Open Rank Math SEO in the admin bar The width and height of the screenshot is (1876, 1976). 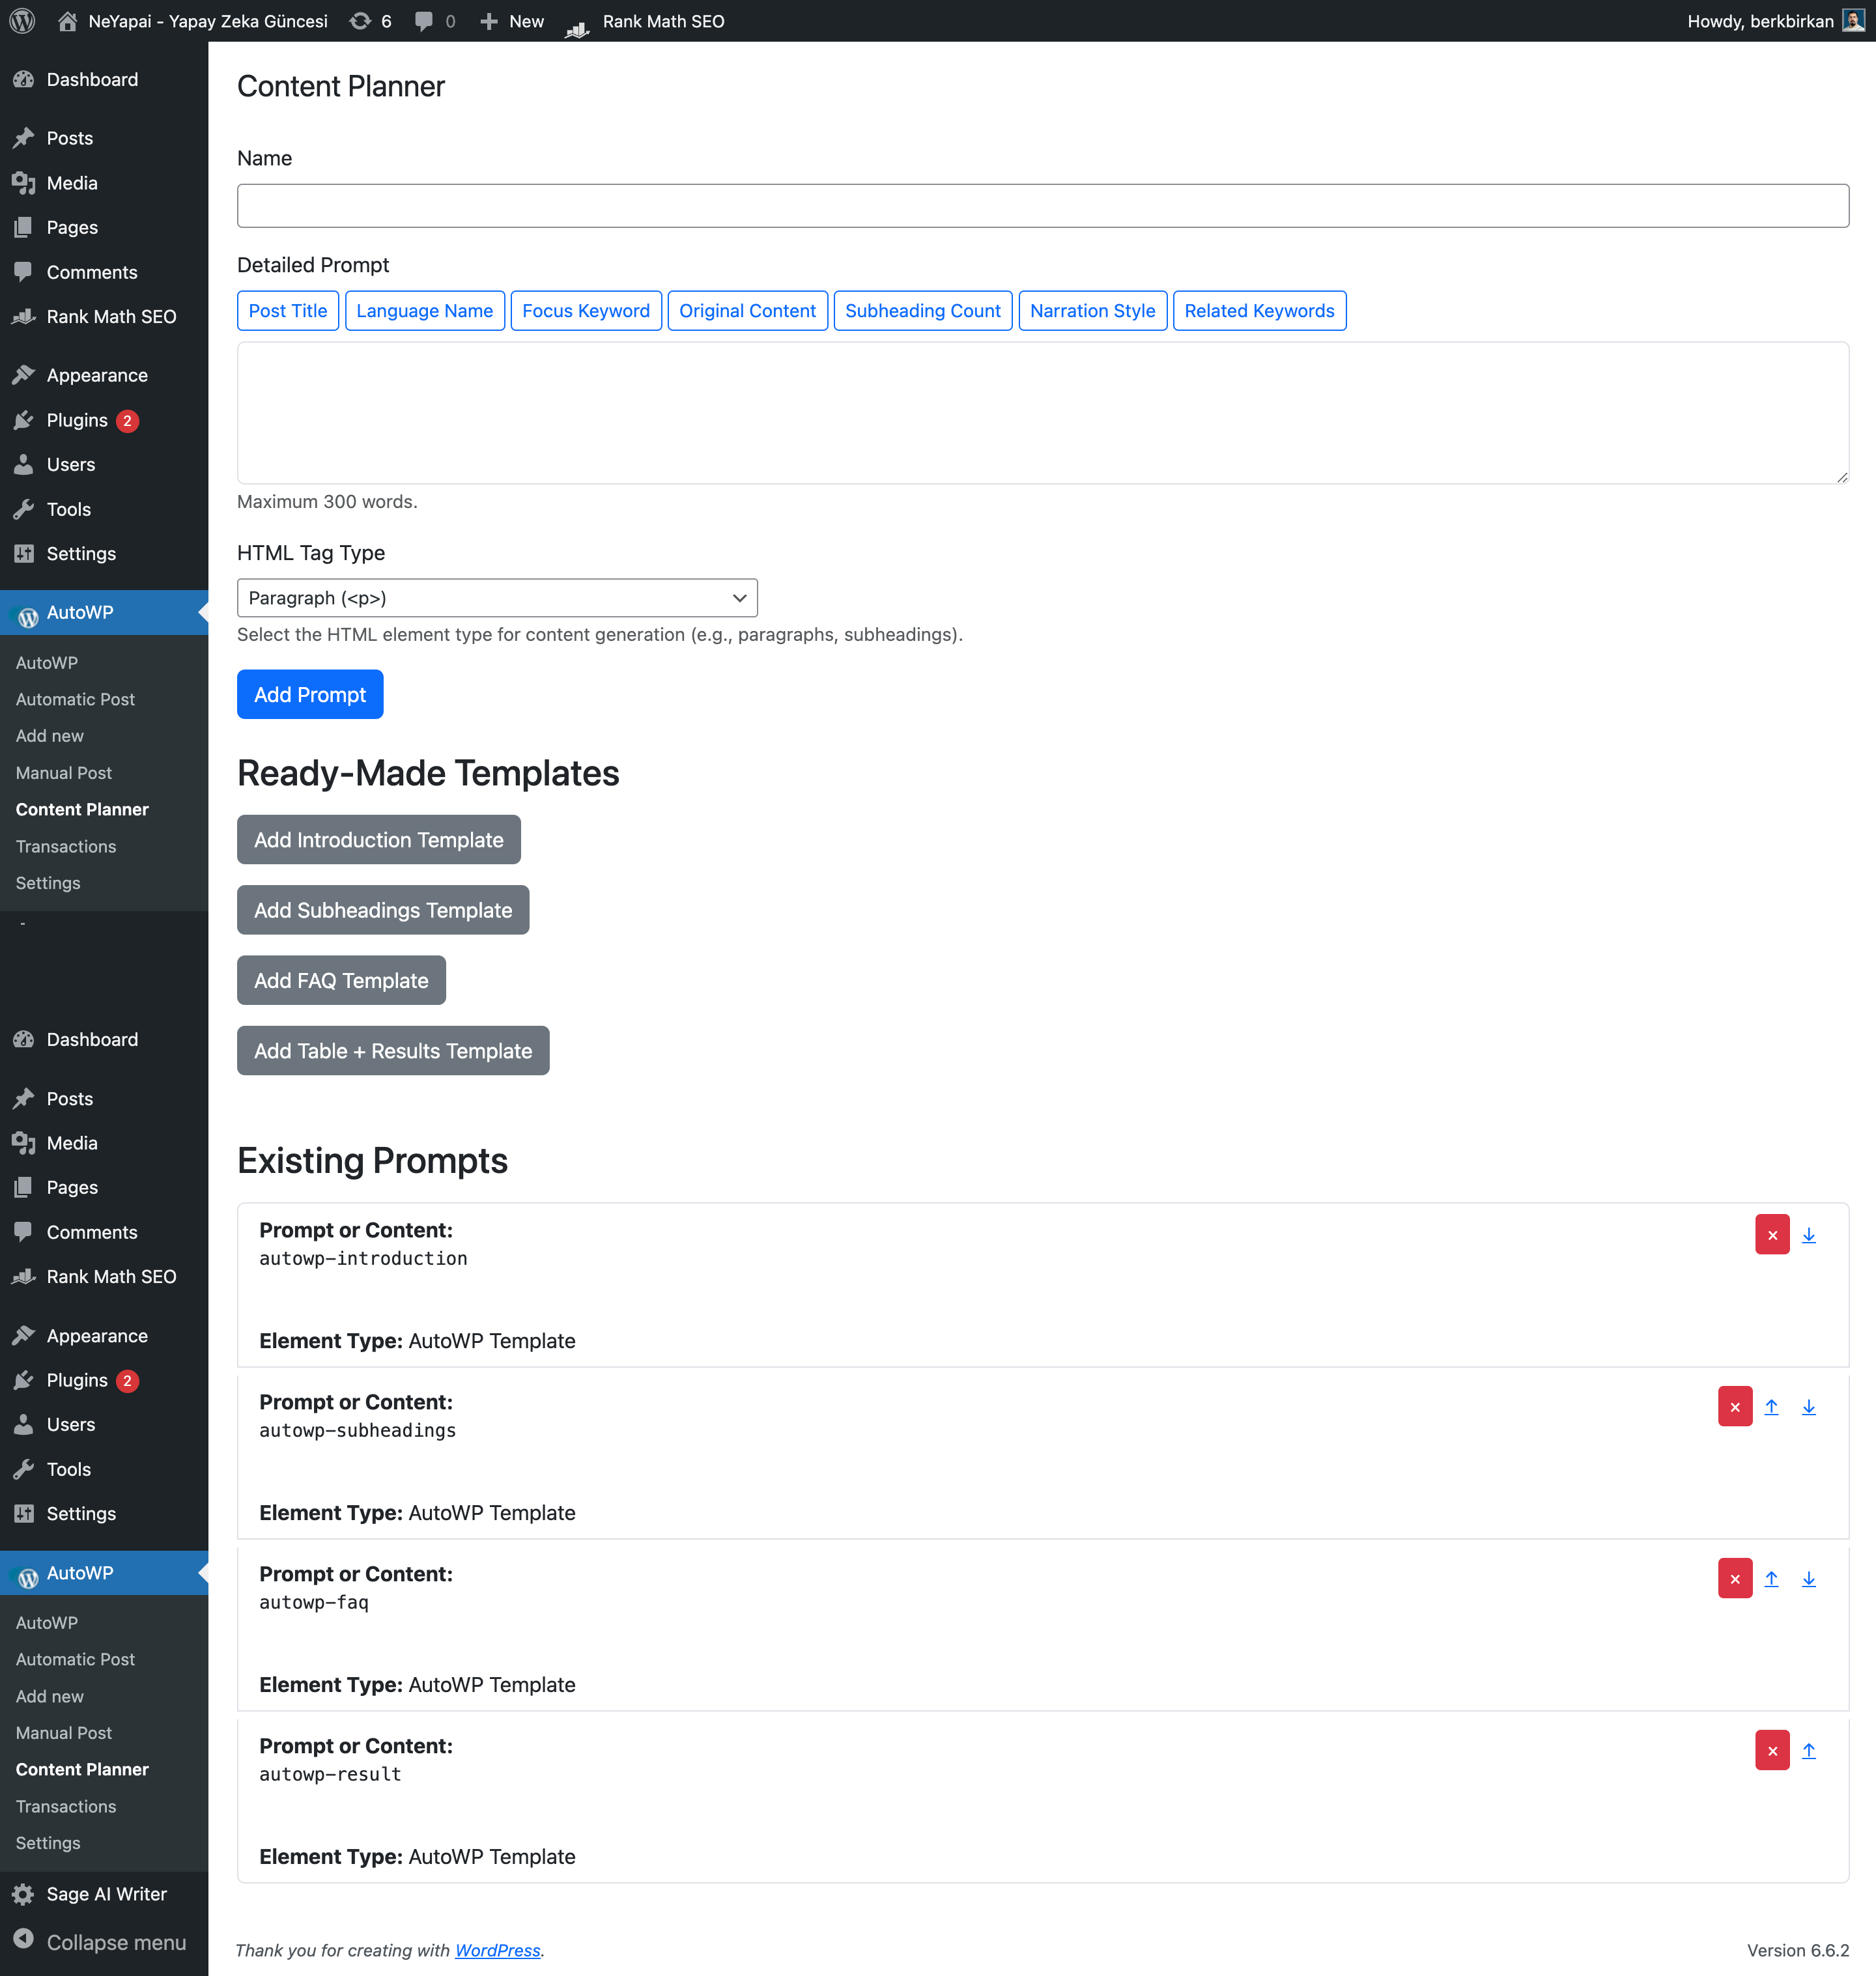(x=645, y=21)
